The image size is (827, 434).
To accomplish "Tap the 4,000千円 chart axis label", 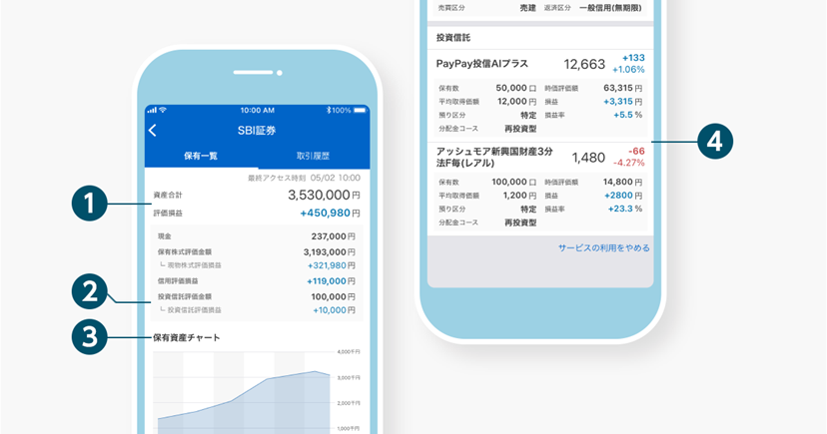I will 349,352.
